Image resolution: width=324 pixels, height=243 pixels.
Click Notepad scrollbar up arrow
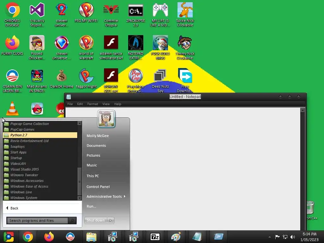point(302,110)
